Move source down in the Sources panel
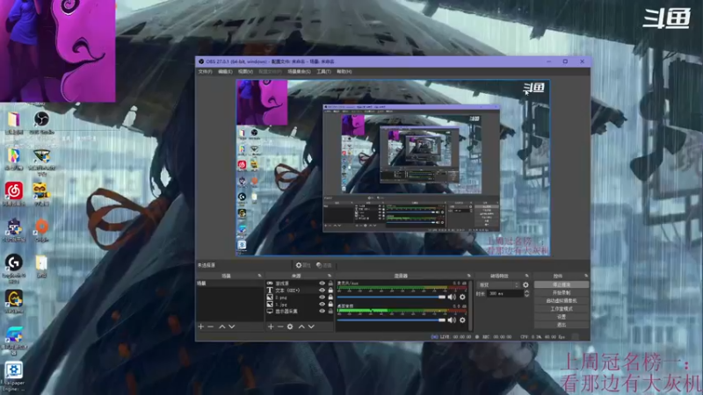The width and height of the screenshot is (703, 395). tap(311, 327)
